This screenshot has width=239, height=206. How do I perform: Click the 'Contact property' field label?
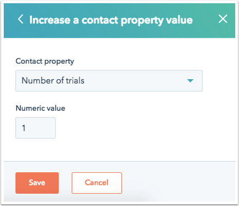45,61
